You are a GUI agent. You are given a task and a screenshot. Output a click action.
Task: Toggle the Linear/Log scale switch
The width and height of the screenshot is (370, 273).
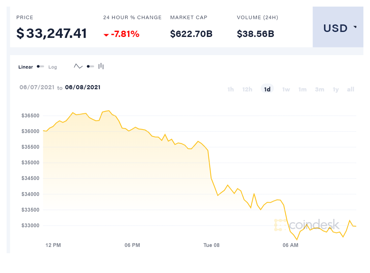click(x=40, y=67)
